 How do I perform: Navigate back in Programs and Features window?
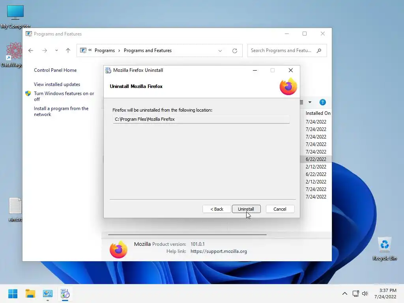(x=31, y=50)
